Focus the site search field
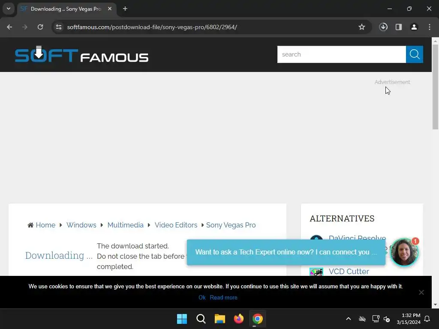This screenshot has height=329, width=439. pos(342,54)
